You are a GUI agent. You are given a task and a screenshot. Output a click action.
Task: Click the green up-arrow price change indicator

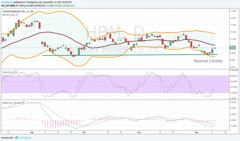click(x=25, y=6)
